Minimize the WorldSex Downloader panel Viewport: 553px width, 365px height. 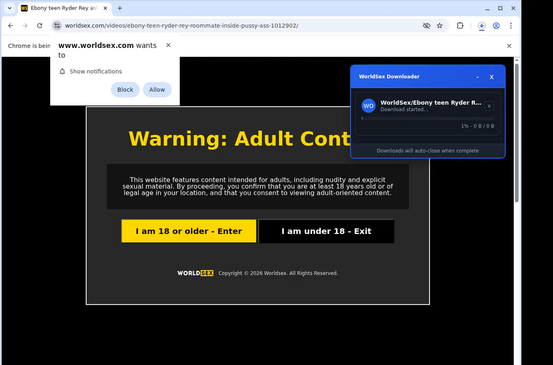477,77
